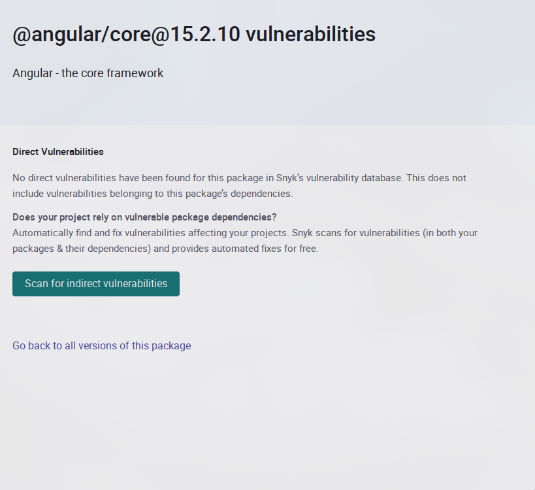Click "affecting your projects" in the description
The width and height of the screenshot is (535, 490).
pos(238,233)
